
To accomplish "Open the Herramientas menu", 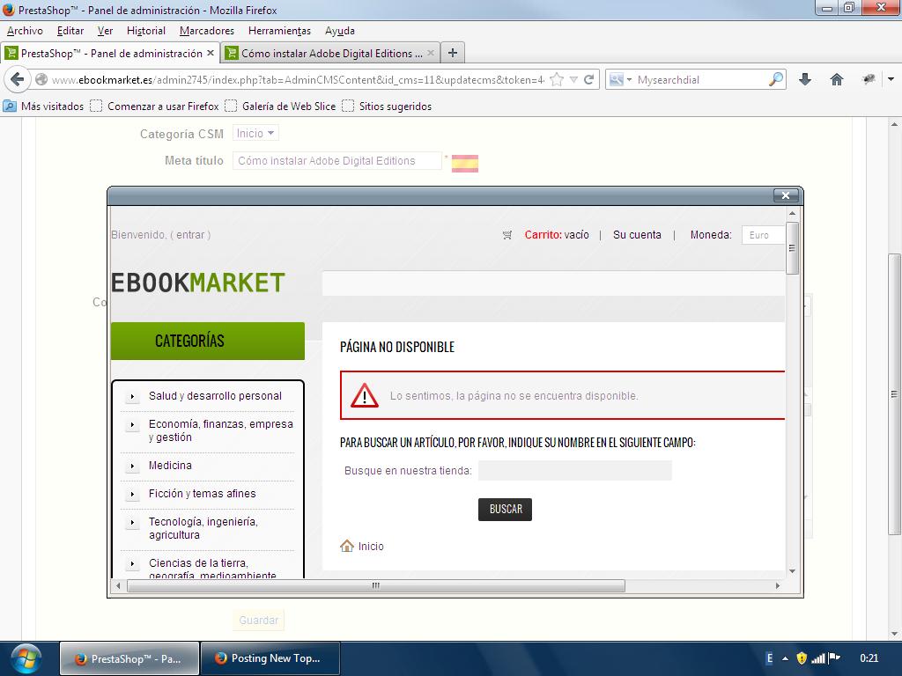I will tap(279, 31).
